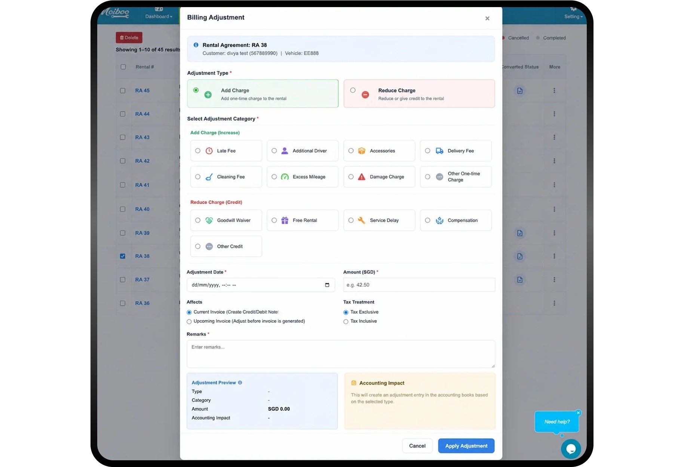Click the Free Rental gift icon
Image resolution: width=684 pixels, height=467 pixels.
[285, 220]
